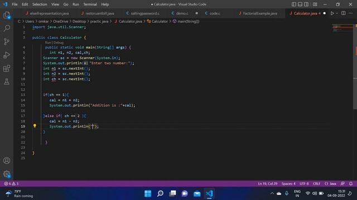Change the 'UTF-8' encoding in status bar
The image size is (357, 200).
point(304,184)
